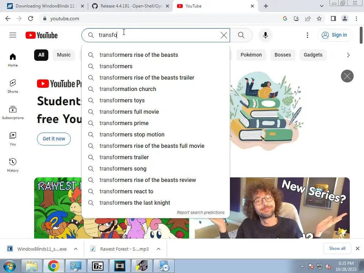Click Report search predictions link
364x273 pixels.
tap(200, 213)
